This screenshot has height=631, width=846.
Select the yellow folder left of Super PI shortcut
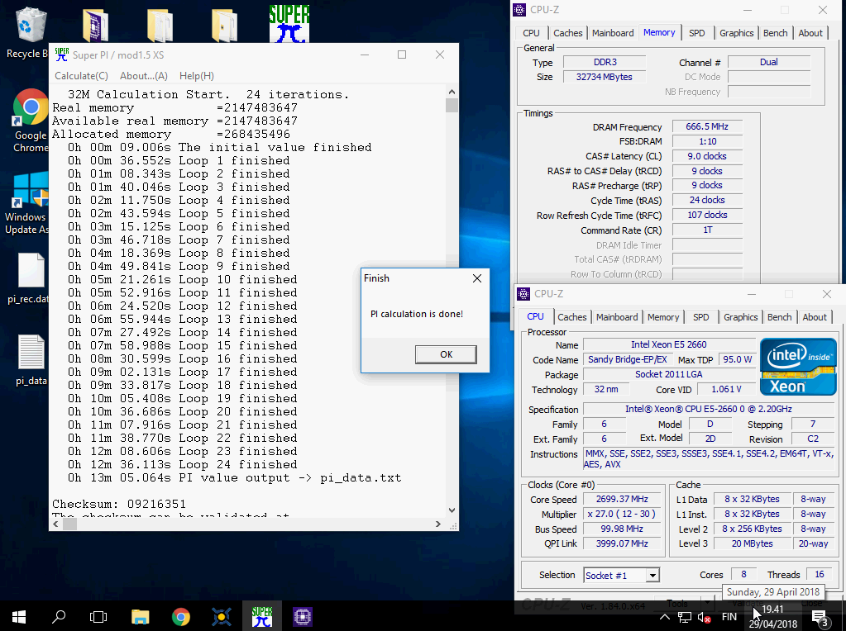pyautogui.click(x=224, y=25)
